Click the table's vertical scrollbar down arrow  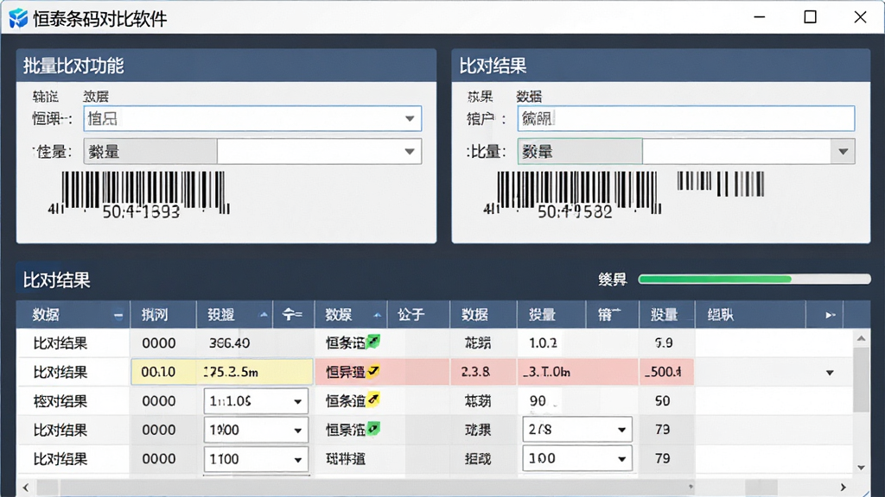point(861,467)
